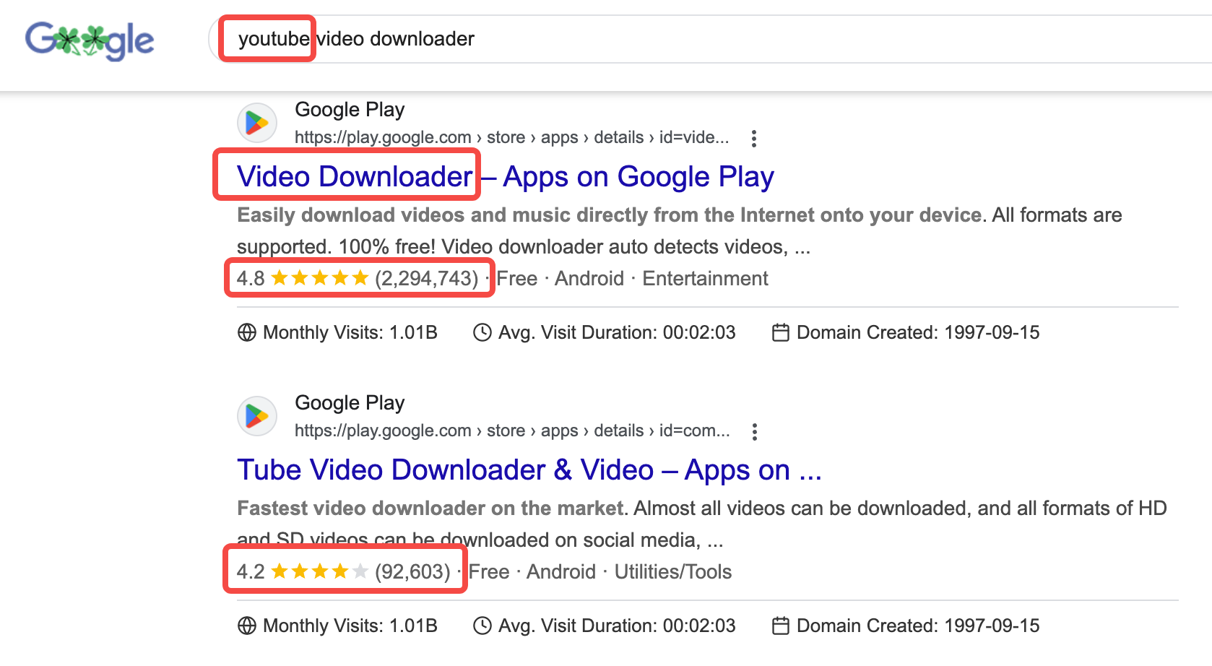Image resolution: width=1212 pixels, height=666 pixels.
Task: Click the Google logo
Action: point(90,40)
